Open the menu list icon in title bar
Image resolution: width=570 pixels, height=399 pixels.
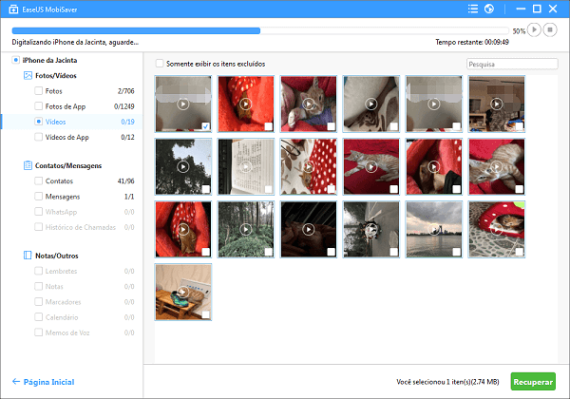click(x=475, y=9)
